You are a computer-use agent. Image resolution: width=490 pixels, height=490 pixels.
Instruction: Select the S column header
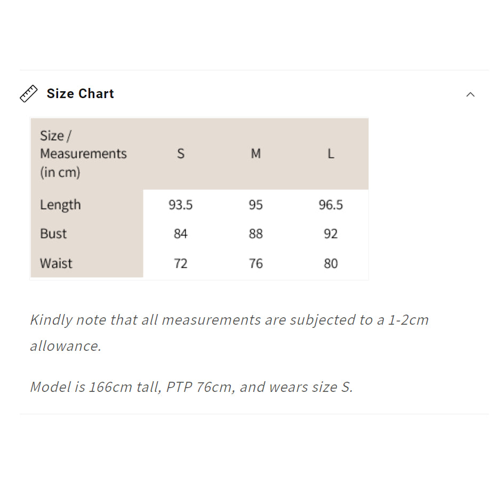click(181, 154)
